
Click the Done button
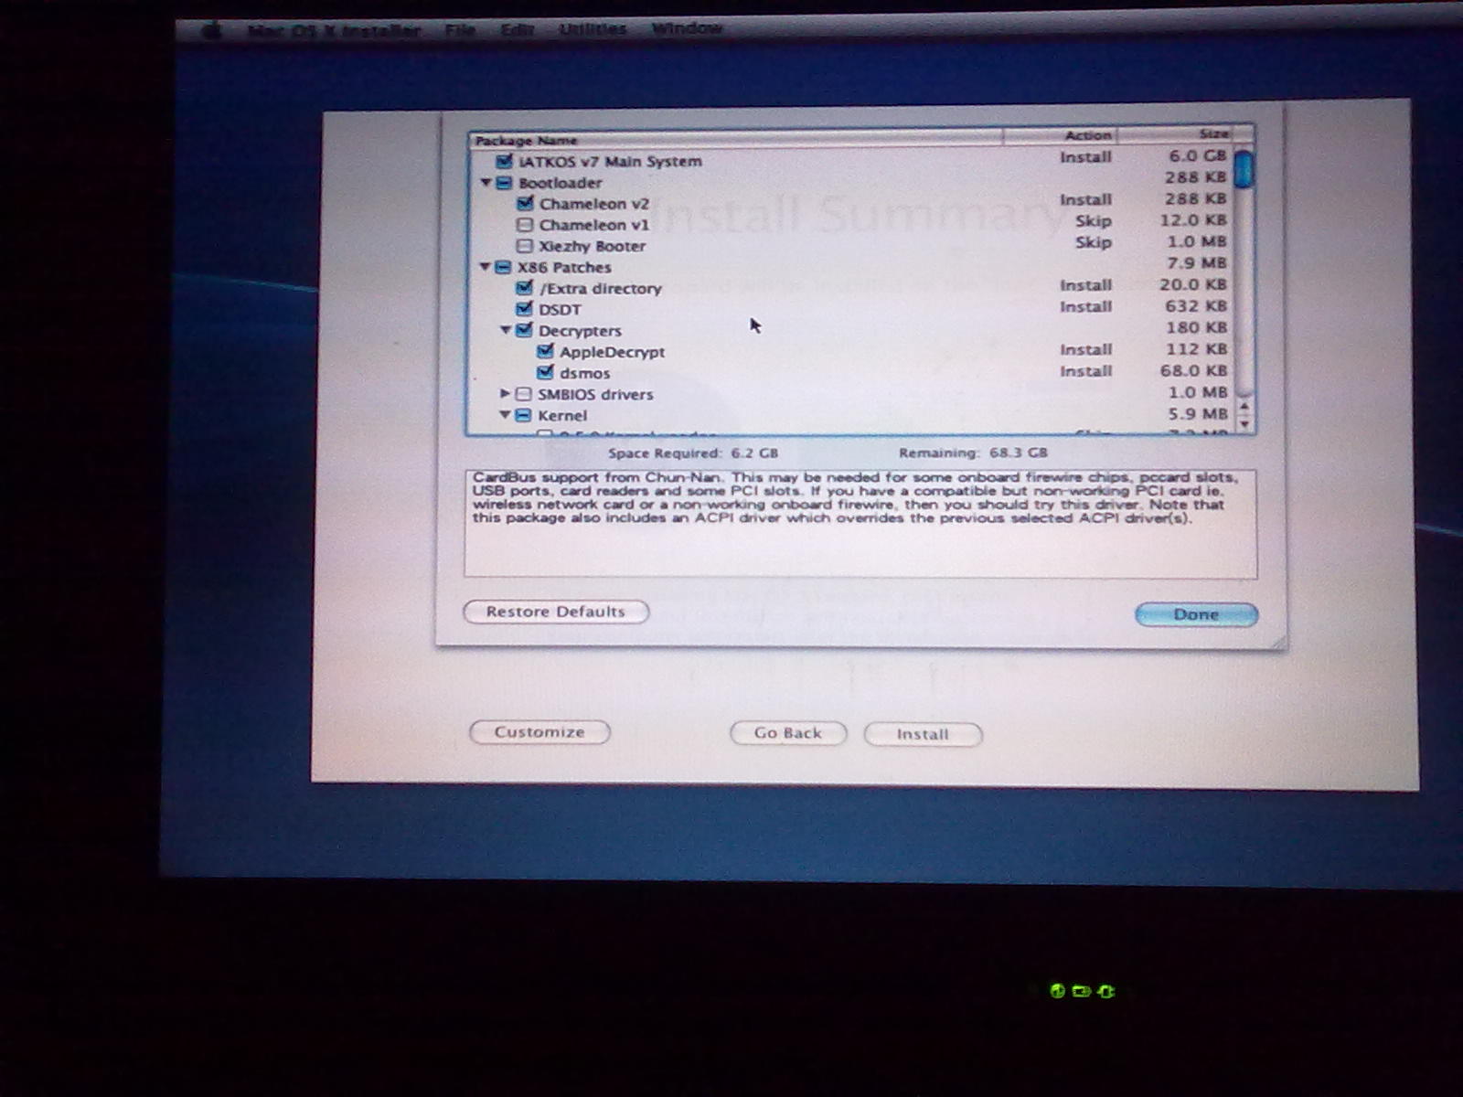[x=1196, y=615]
